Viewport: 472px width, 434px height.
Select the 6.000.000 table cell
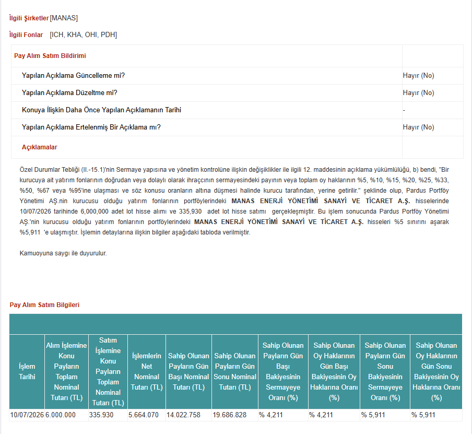click(x=66, y=415)
